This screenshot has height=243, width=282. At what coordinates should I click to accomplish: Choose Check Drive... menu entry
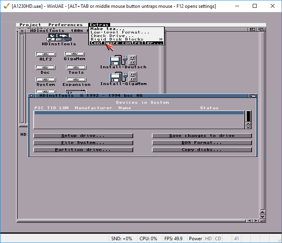126,36
